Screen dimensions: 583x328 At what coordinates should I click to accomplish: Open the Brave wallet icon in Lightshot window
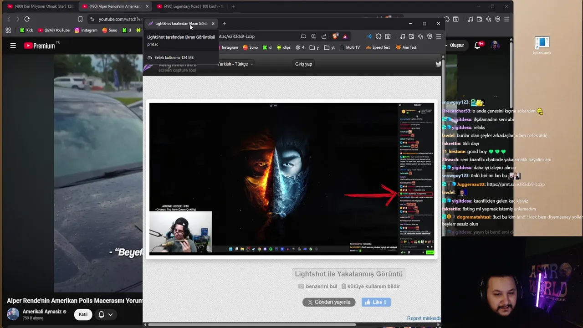point(411,36)
